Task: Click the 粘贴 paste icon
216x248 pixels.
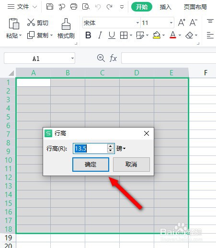Action: point(14,24)
